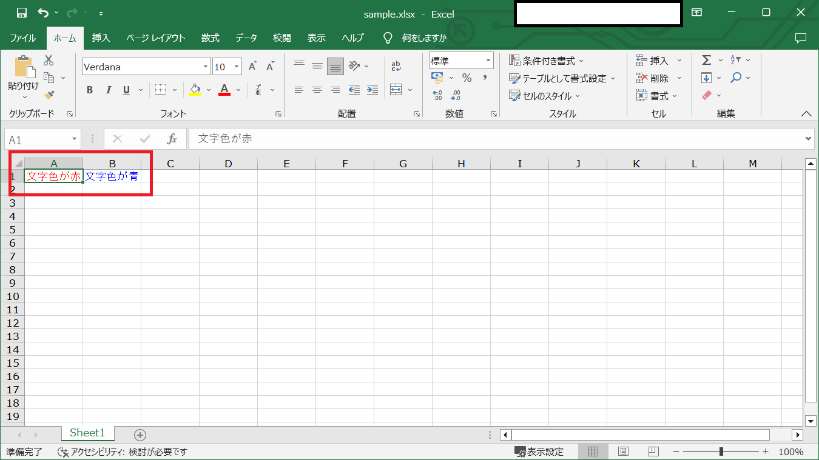The width and height of the screenshot is (819, 460).
Task: Click the new sheet plus button
Action: pyautogui.click(x=140, y=435)
